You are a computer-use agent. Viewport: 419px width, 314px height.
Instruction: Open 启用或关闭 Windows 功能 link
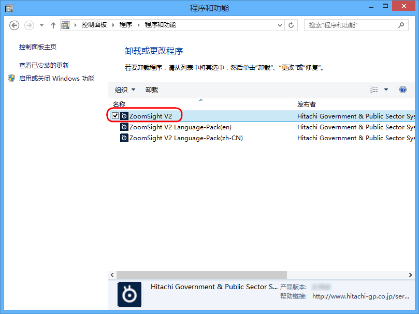(56, 79)
